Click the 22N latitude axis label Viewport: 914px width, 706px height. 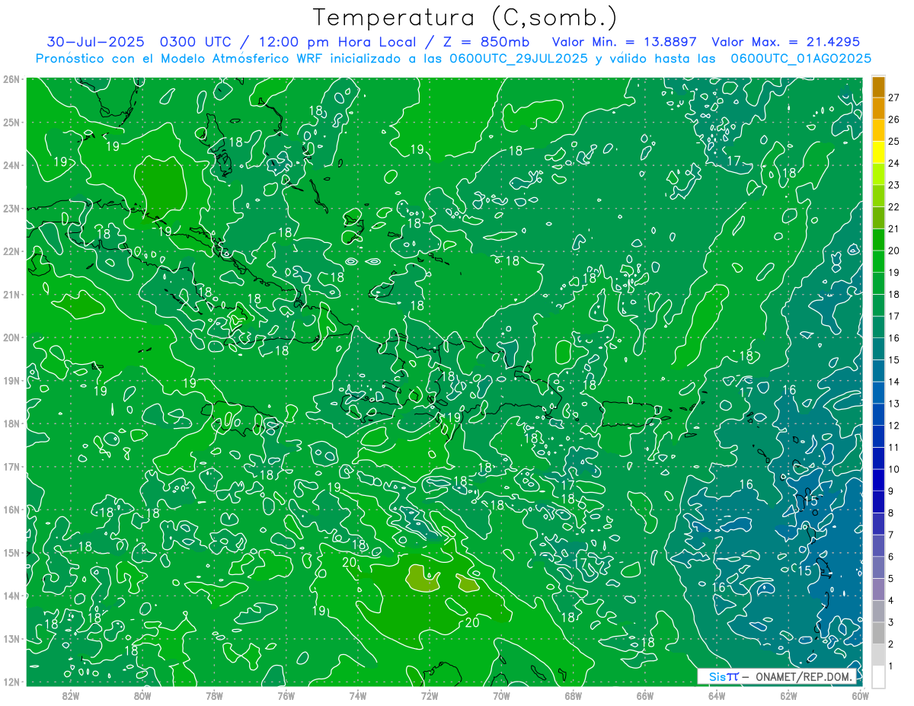click(11, 251)
